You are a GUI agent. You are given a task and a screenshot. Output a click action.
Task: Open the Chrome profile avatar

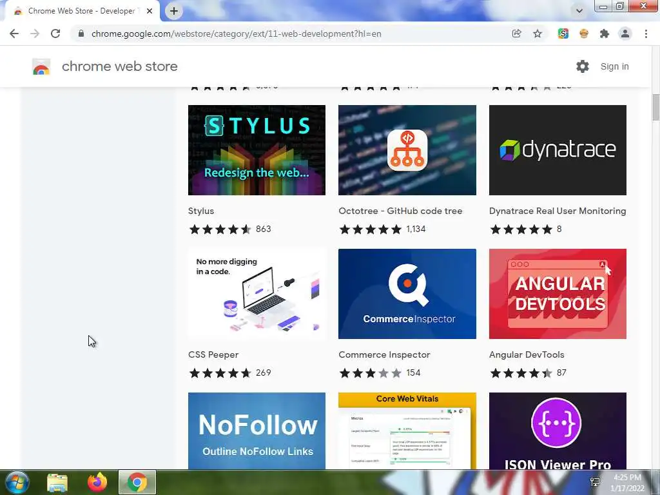pyautogui.click(x=625, y=34)
